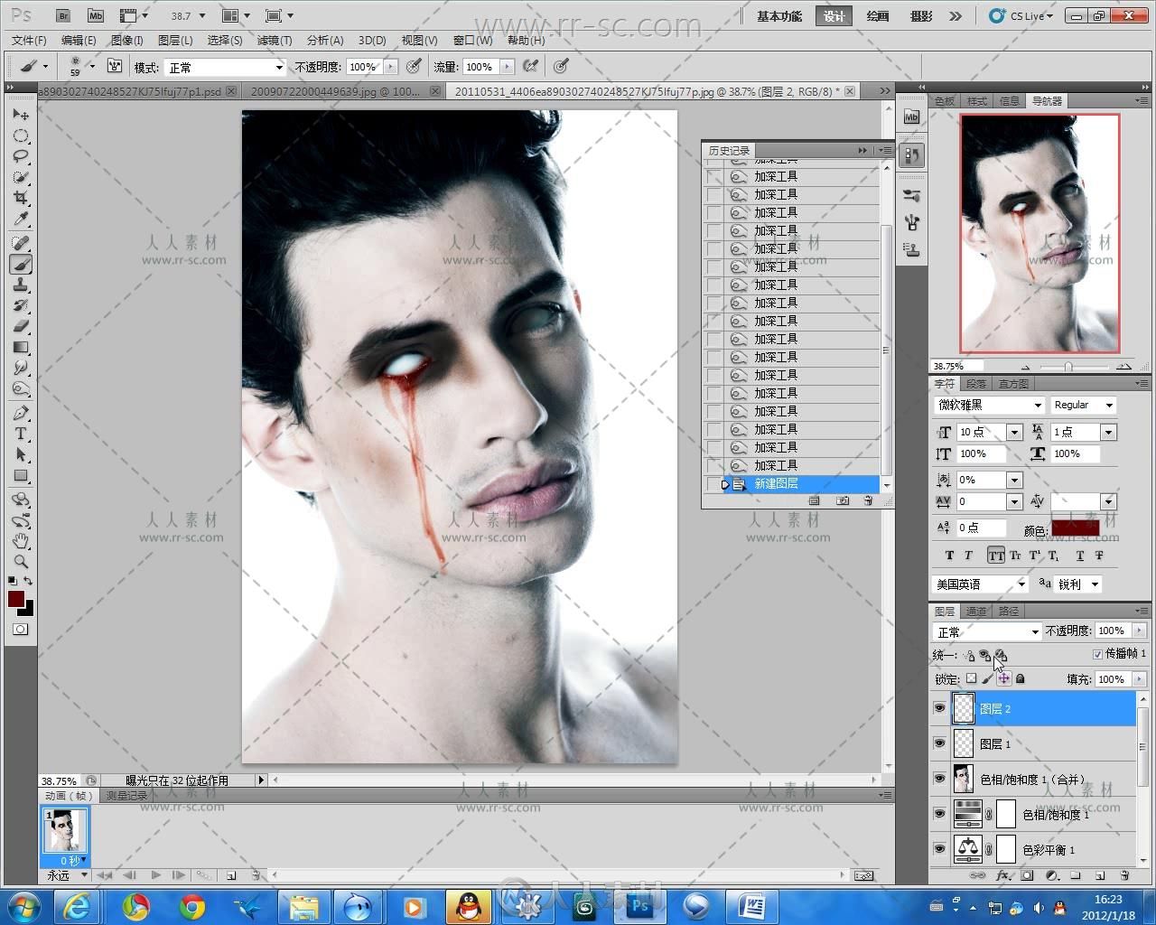Select the Eraser tool
This screenshot has width=1156, height=925.
pyautogui.click(x=21, y=326)
